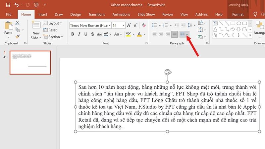Toggle Underline formatting
The width and height of the screenshot is (265, 149).
coord(86,34)
